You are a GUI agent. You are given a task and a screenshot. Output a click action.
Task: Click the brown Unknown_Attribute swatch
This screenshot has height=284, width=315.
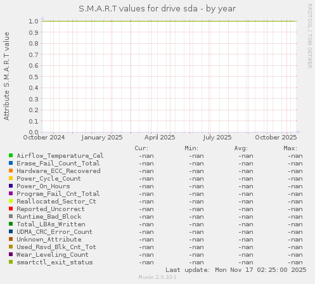click(x=11, y=239)
